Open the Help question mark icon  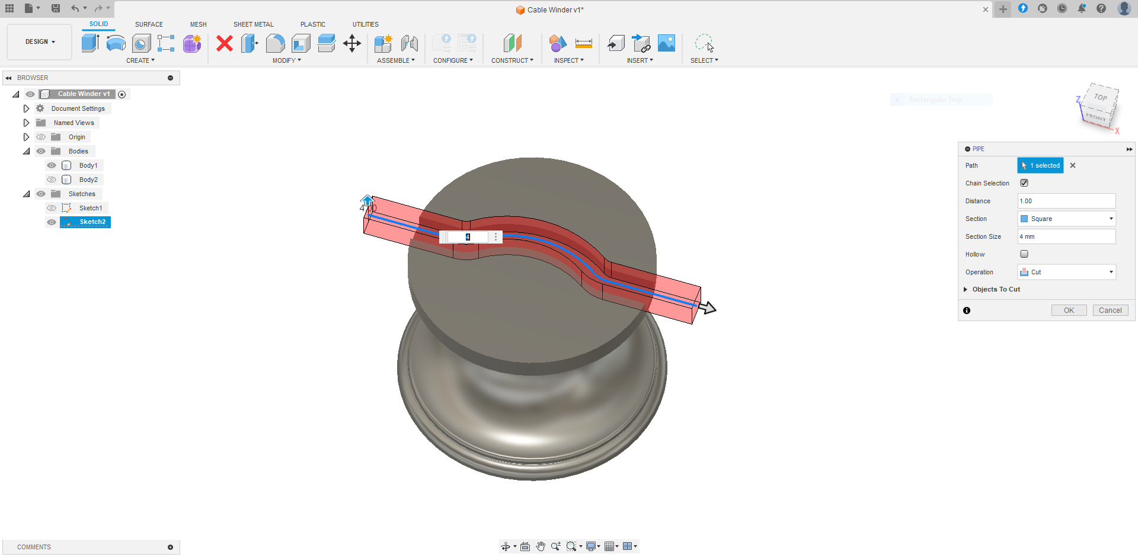coord(1101,8)
